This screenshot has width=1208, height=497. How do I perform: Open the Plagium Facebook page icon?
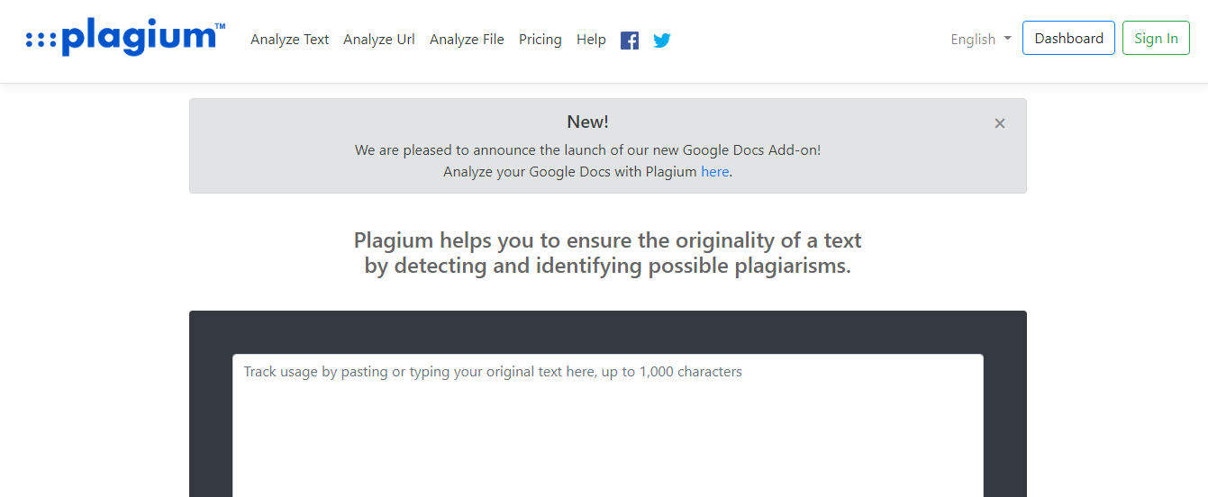click(x=630, y=41)
